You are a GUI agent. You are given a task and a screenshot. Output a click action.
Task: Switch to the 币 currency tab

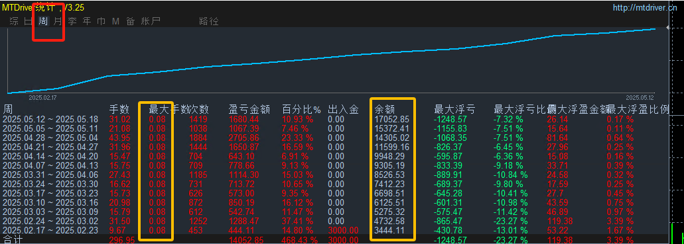pyautogui.click(x=102, y=21)
